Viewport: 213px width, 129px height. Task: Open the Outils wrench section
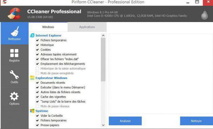point(14,77)
